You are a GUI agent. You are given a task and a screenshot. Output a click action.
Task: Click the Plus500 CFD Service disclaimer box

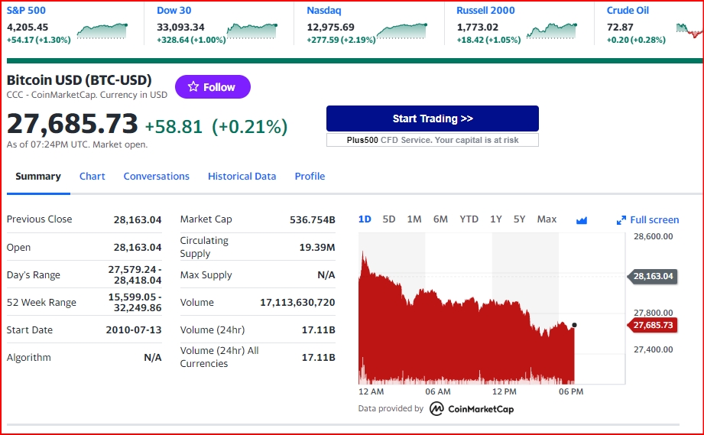coord(433,140)
